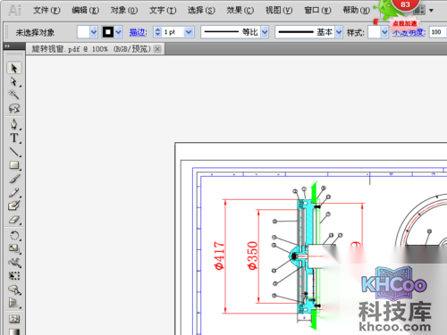Click the red 83 accelerator ball
The height and width of the screenshot is (335, 447).
[405, 5]
